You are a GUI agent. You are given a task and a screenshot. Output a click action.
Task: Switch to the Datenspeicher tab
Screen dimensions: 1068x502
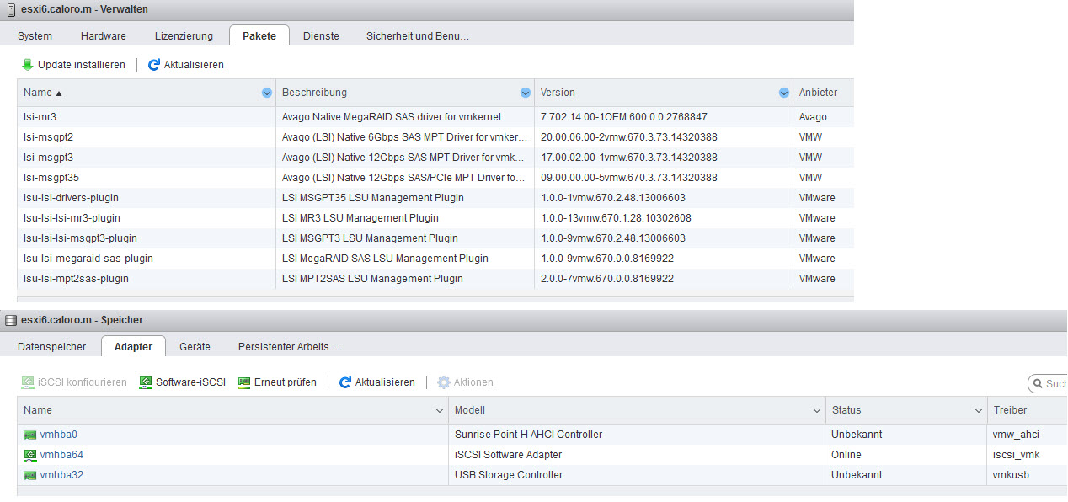tap(51, 346)
